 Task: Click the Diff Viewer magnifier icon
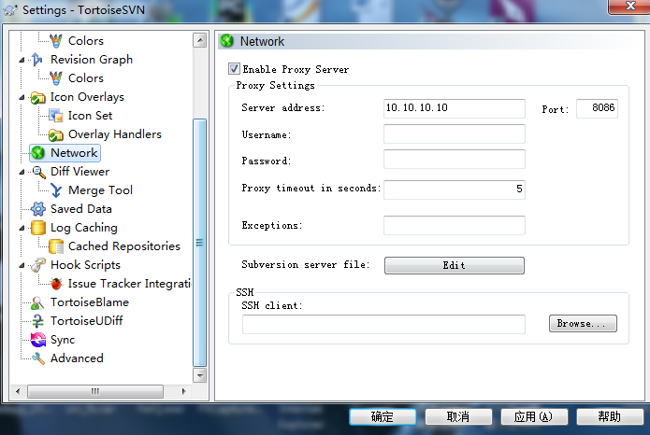[x=38, y=172]
